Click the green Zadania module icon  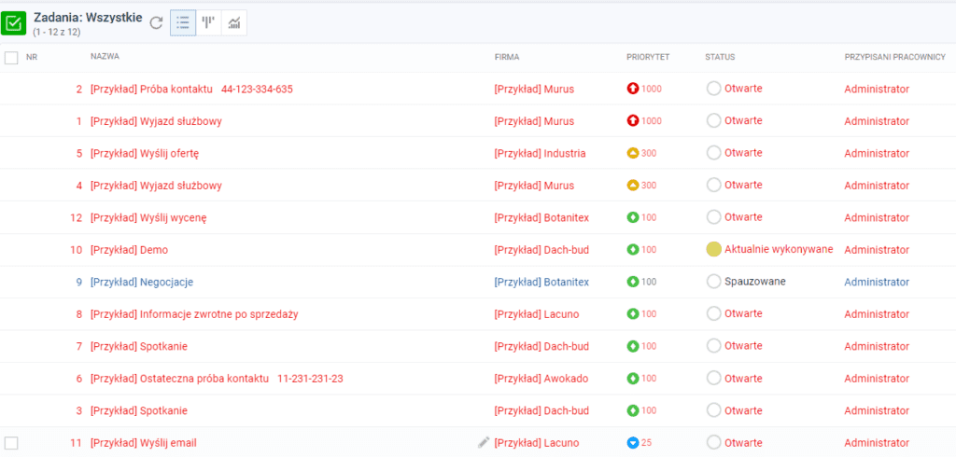click(15, 23)
